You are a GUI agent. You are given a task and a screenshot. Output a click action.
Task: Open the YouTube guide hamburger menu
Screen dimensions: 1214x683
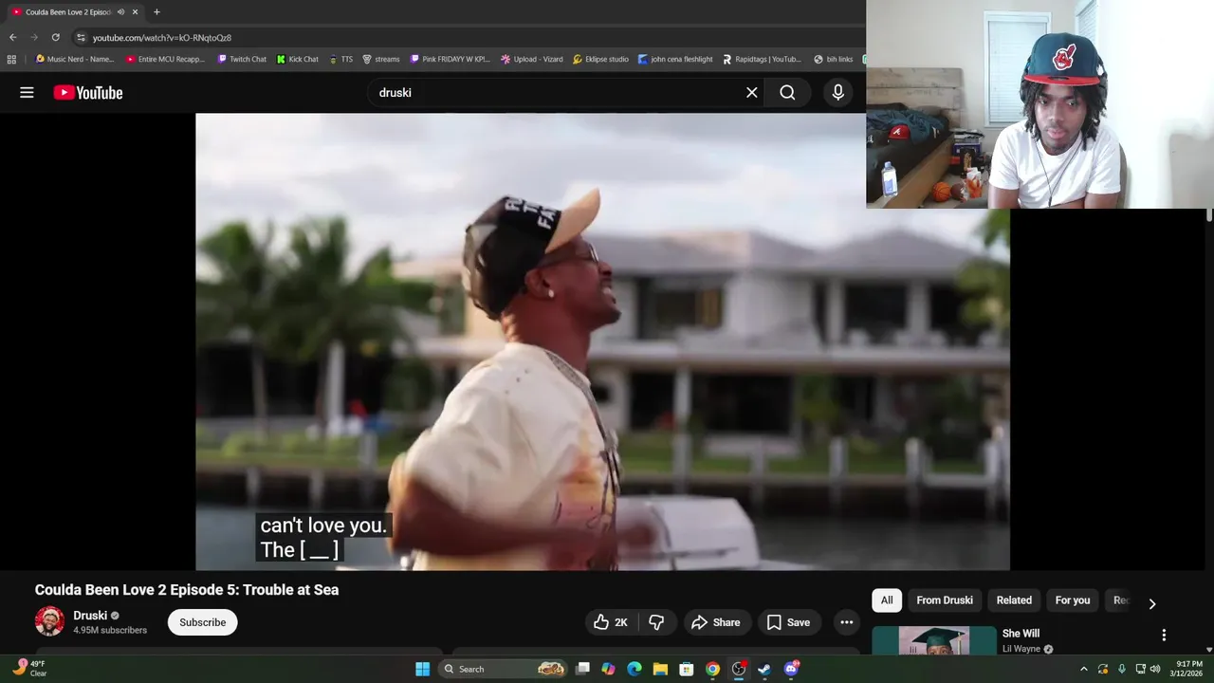tap(27, 92)
